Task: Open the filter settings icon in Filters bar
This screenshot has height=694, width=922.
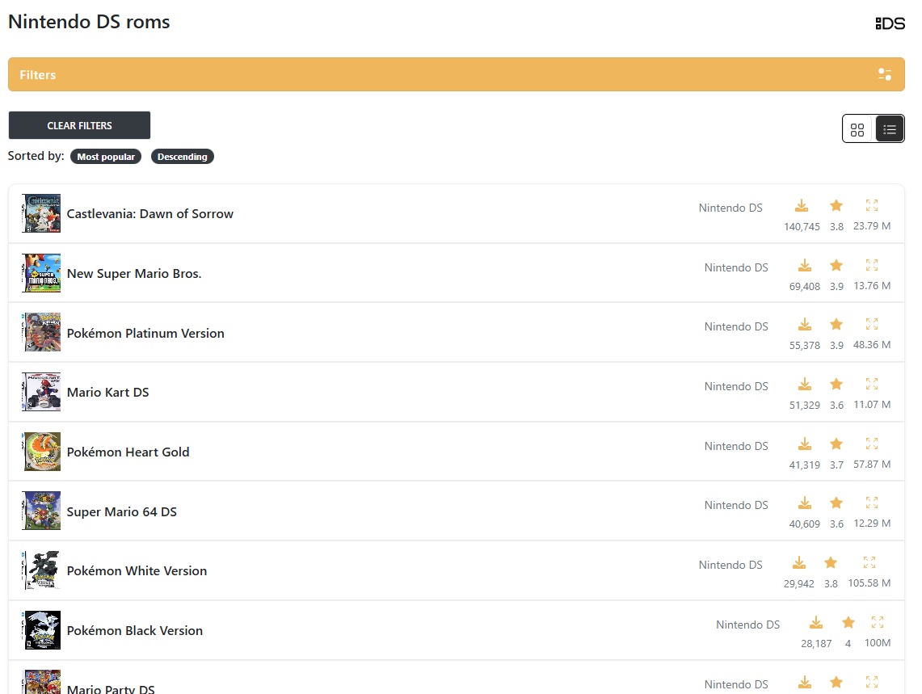Action: tap(884, 74)
